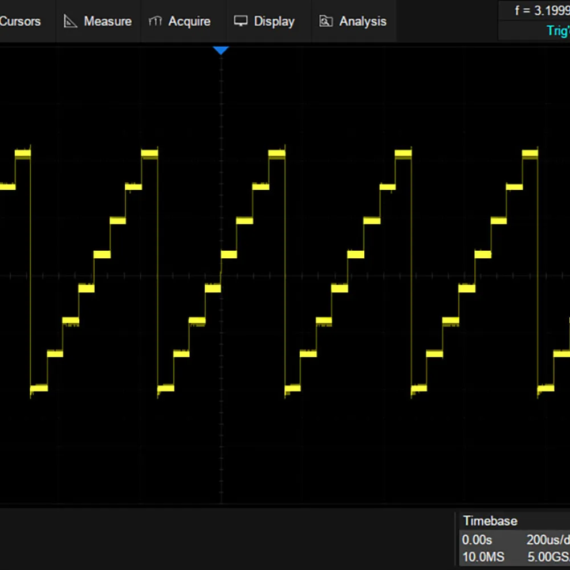Open the Measure menu label
The image size is (570, 570).
107,21
